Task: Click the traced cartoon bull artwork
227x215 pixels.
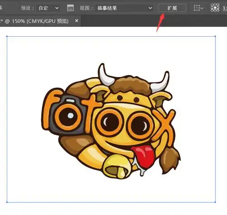Action: click(x=111, y=121)
